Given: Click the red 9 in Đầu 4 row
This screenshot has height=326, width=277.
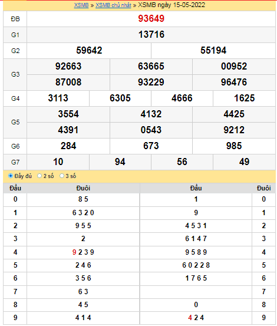Looking at the screenshot, I should click(x=74, y=252).
